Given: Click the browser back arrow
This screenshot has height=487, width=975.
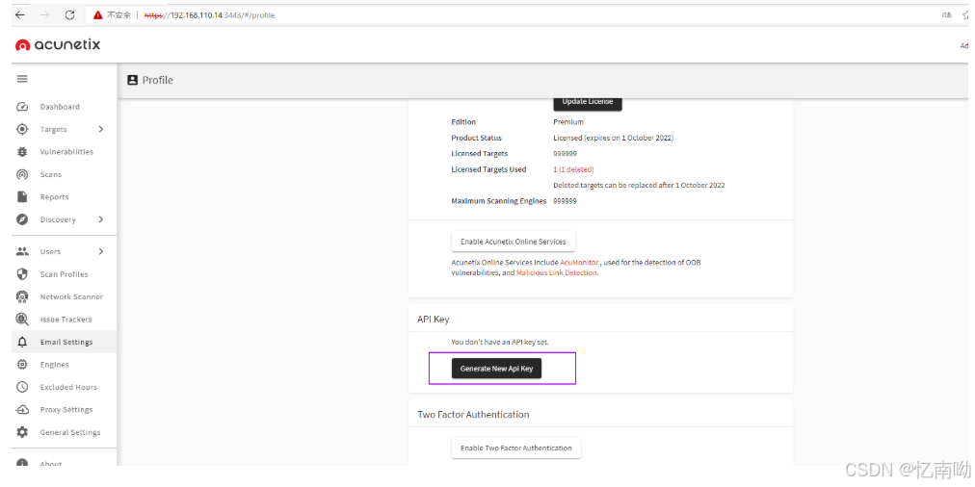Looking at the screenshot, I should tap(20, 15).
